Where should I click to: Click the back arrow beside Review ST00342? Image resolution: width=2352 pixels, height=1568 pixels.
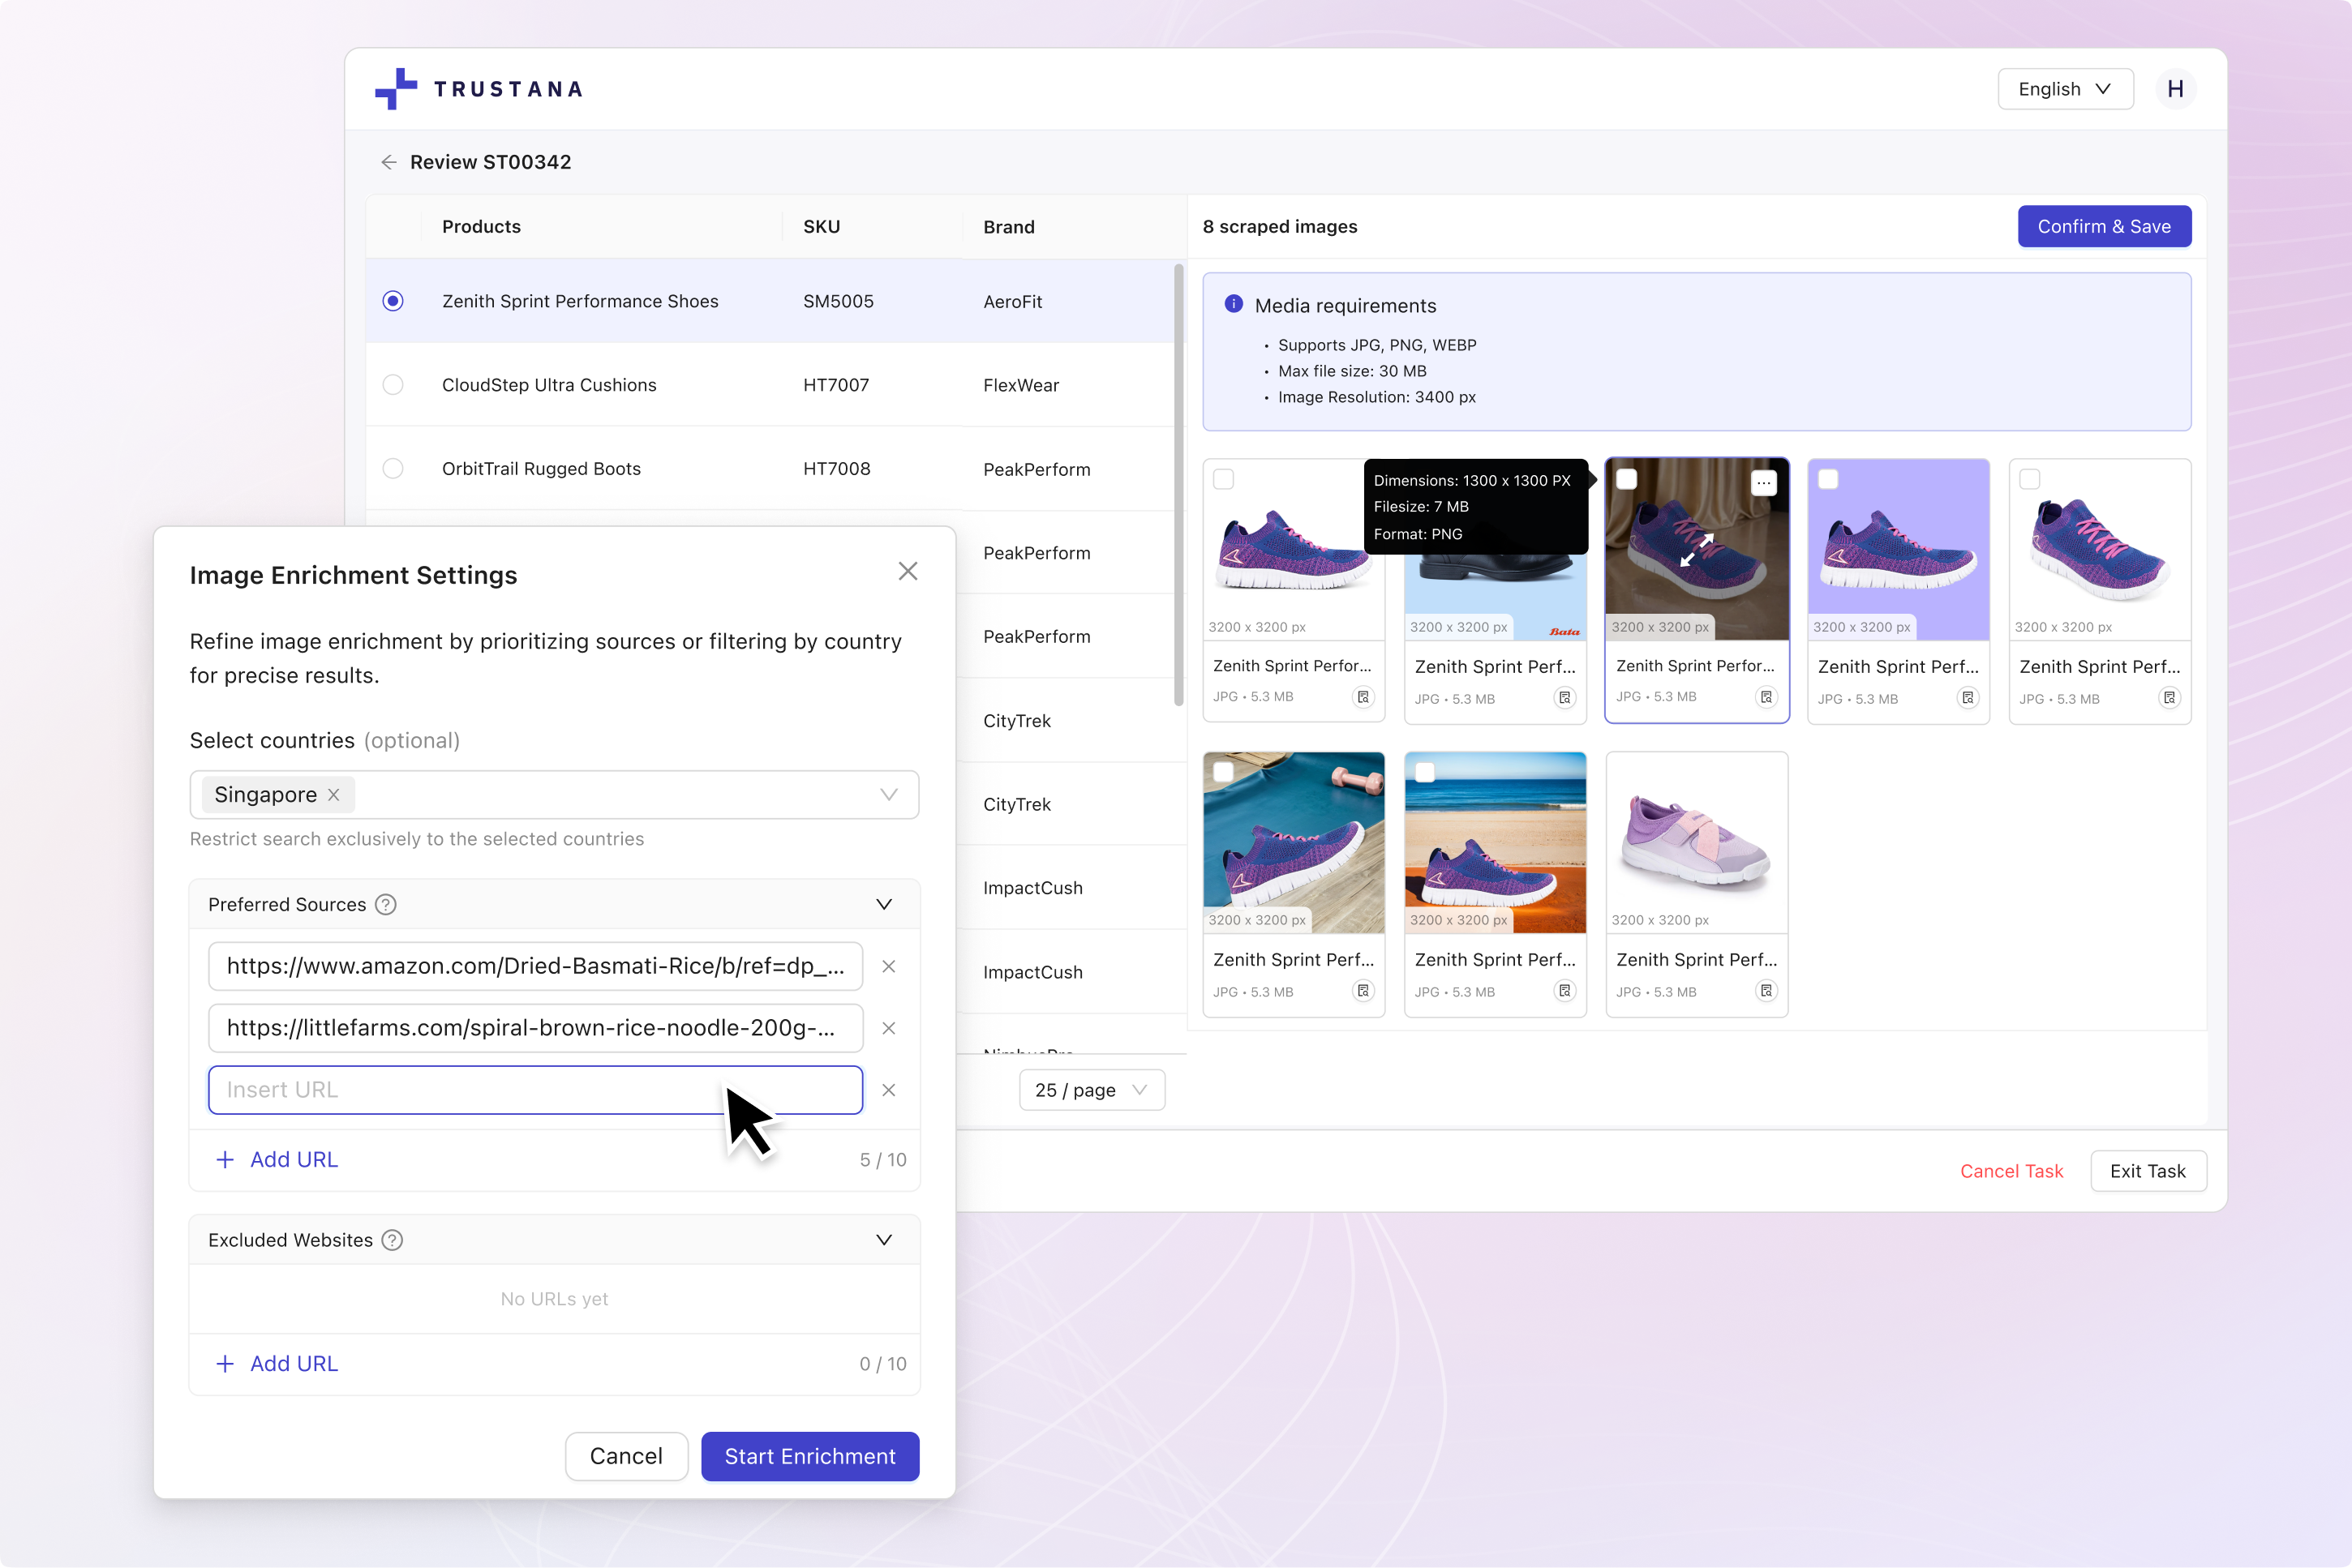[x=388, y=162]
